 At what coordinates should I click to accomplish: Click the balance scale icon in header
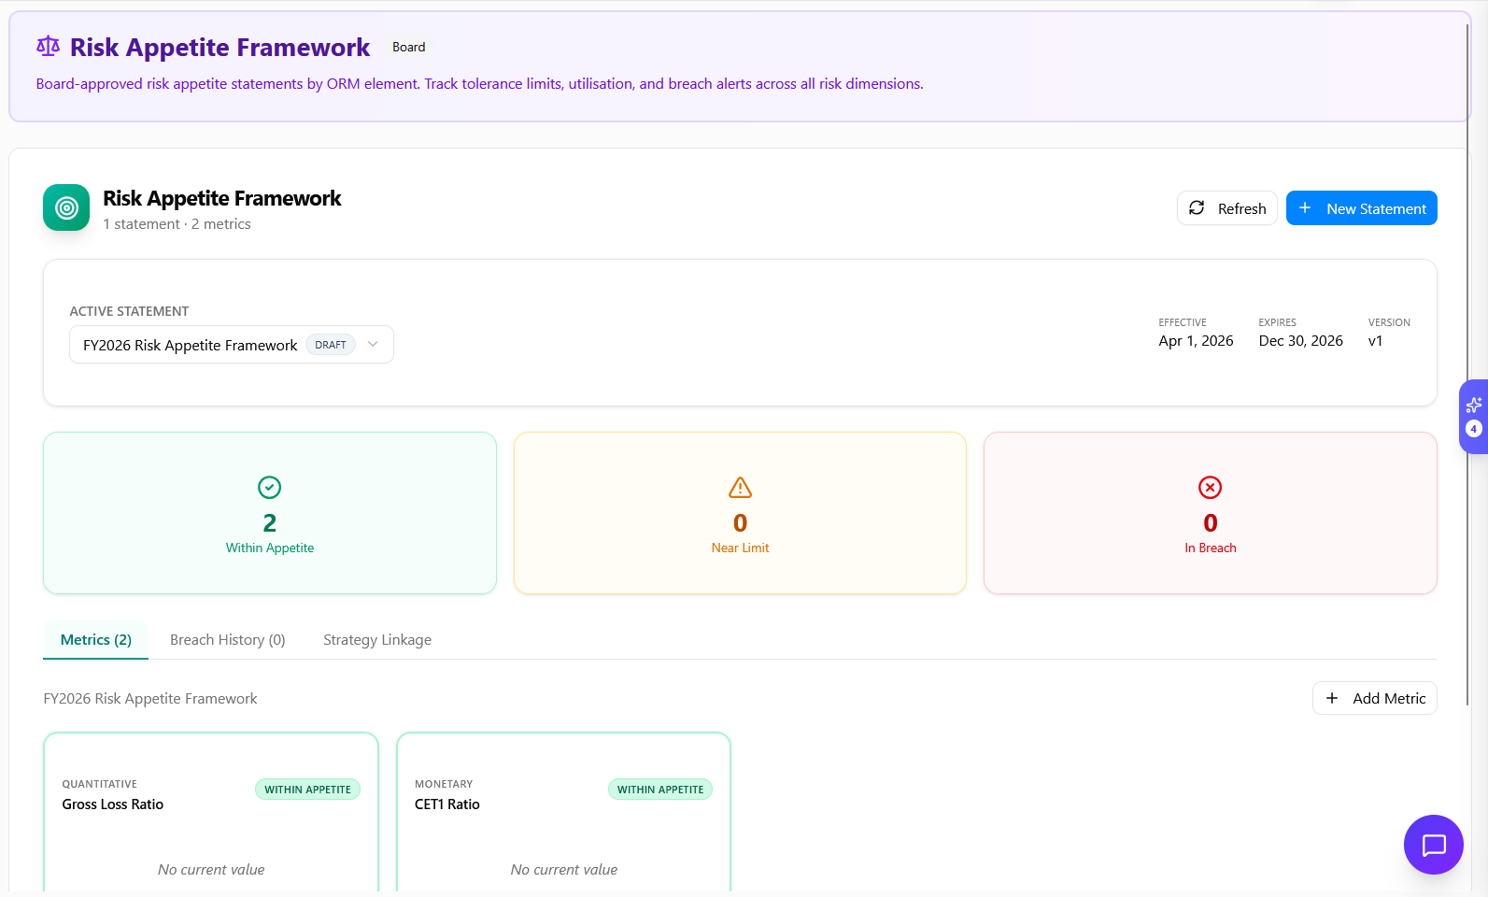[48, 46]
